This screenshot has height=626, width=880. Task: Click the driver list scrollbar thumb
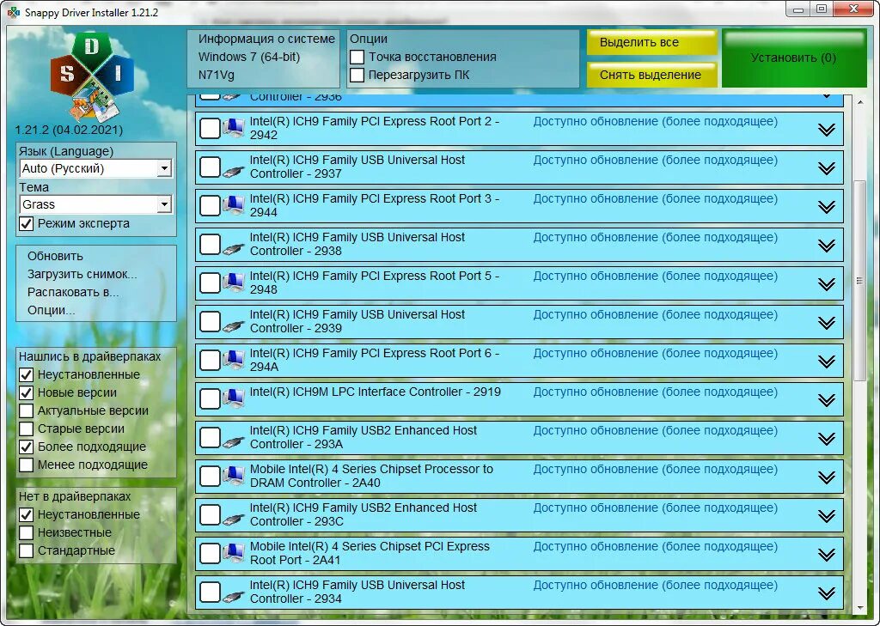859,281
